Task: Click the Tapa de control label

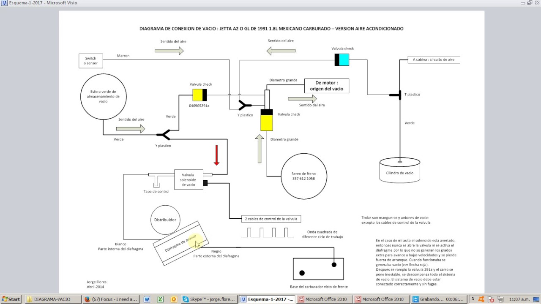Action: [156, 191]
